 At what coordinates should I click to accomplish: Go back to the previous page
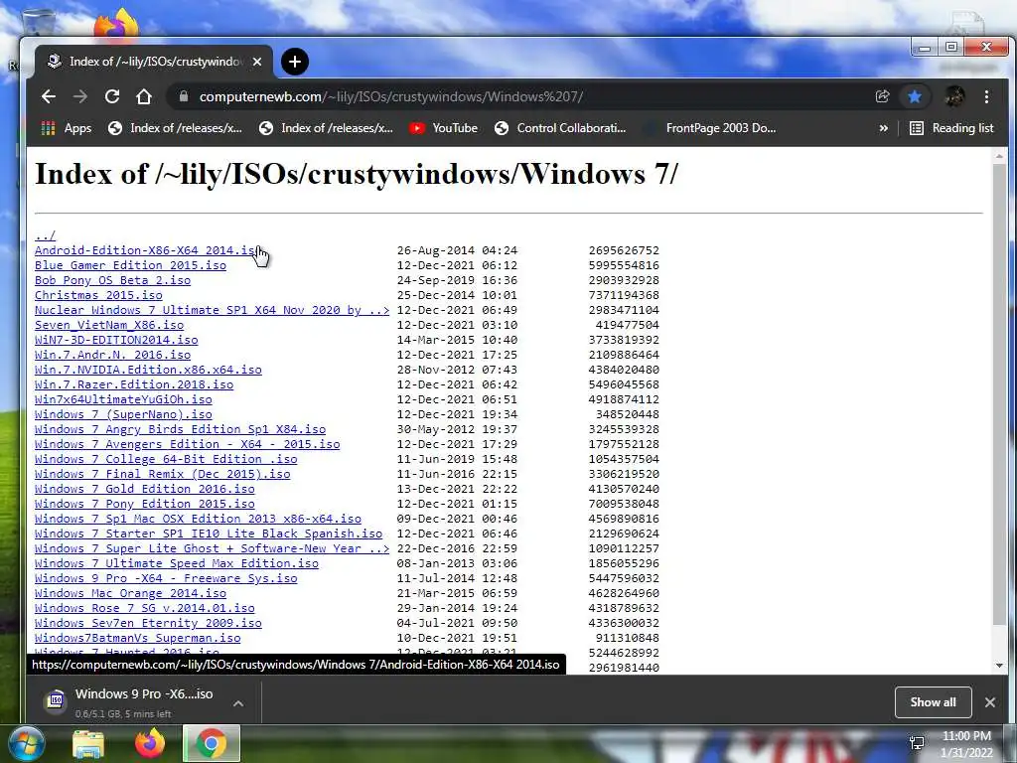tap(48, 96)
